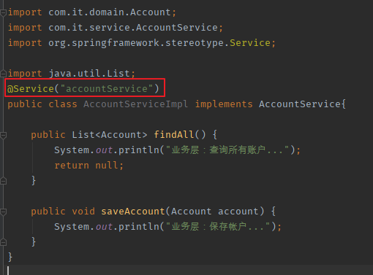Click fold-end marker at findAll closing brace
This screenshot has width=373, height=275.
point(3,181)
